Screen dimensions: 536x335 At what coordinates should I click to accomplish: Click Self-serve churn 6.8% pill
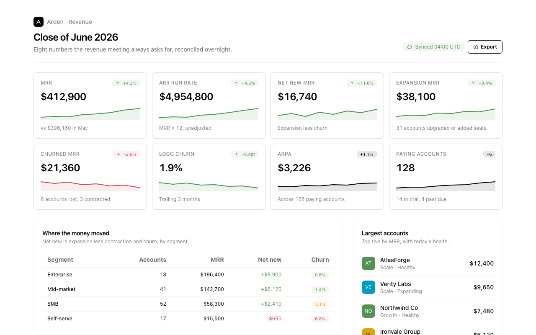coord(320,319)
